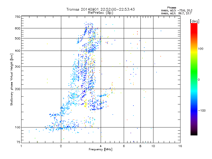Click the colorbar tick label '-100'

coord(202,111)
